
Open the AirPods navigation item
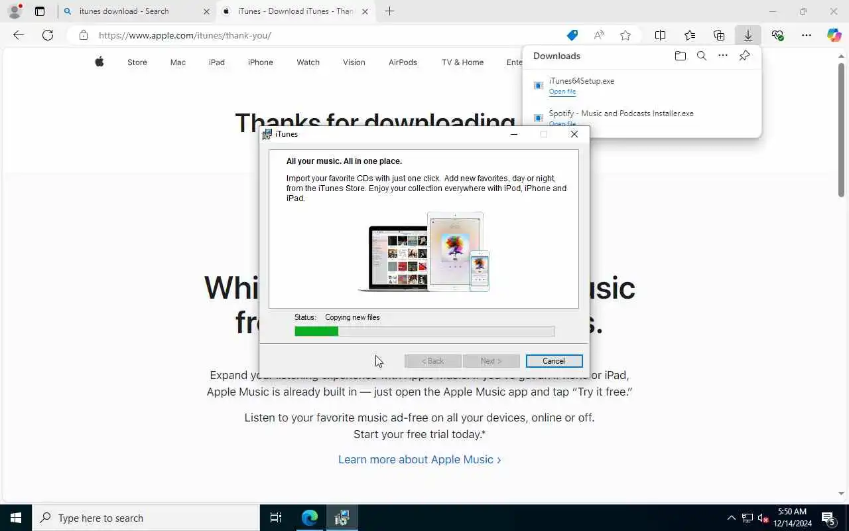point(403,62)
